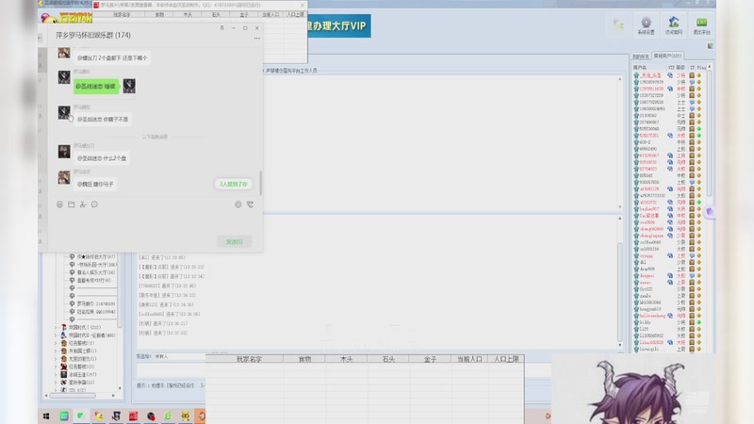The width and height of the screenshot is (754, 424).
Task: Start a voice call with the phone icon
Action: [x=250, y=204]
